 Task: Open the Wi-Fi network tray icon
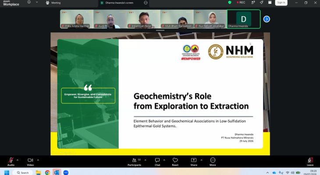coord(288,173)
